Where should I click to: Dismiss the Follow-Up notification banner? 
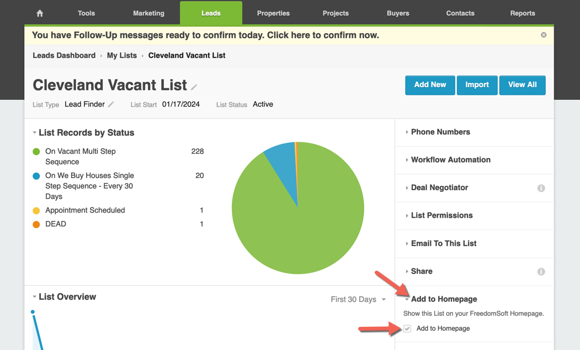click(544, 35)
